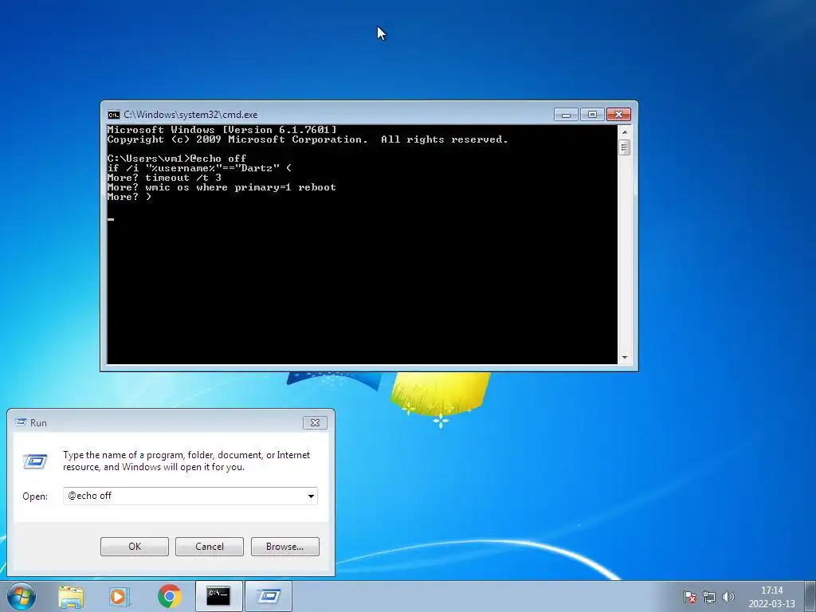Click the Show desktop strip

(x=810, y=596)
